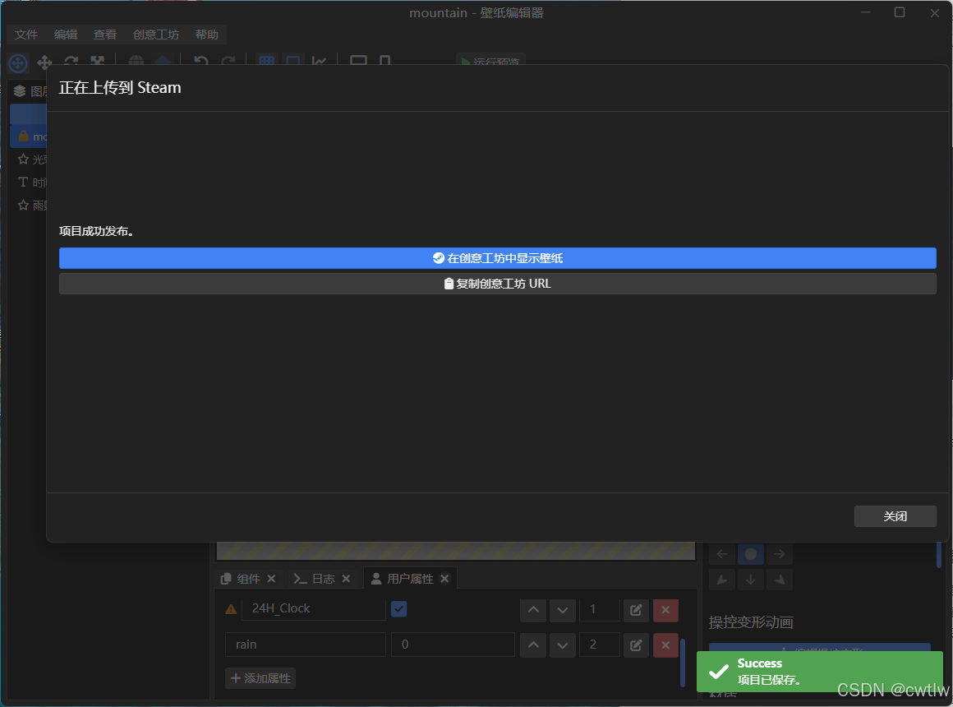Click the rain property name field

[x=306, y=645]
